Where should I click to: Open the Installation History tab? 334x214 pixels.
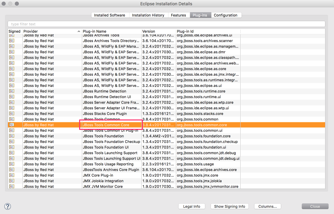click(x=148, y=15)
